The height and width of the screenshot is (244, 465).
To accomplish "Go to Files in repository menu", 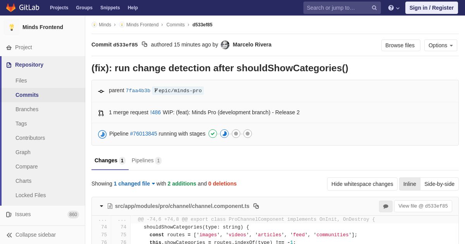I will tap(21, 81).
